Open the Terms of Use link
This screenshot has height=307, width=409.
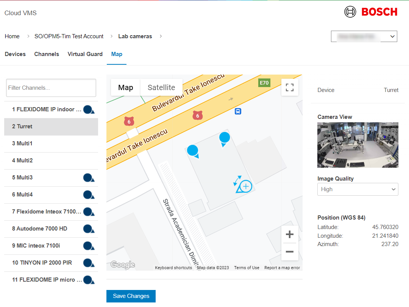point(247,268)
